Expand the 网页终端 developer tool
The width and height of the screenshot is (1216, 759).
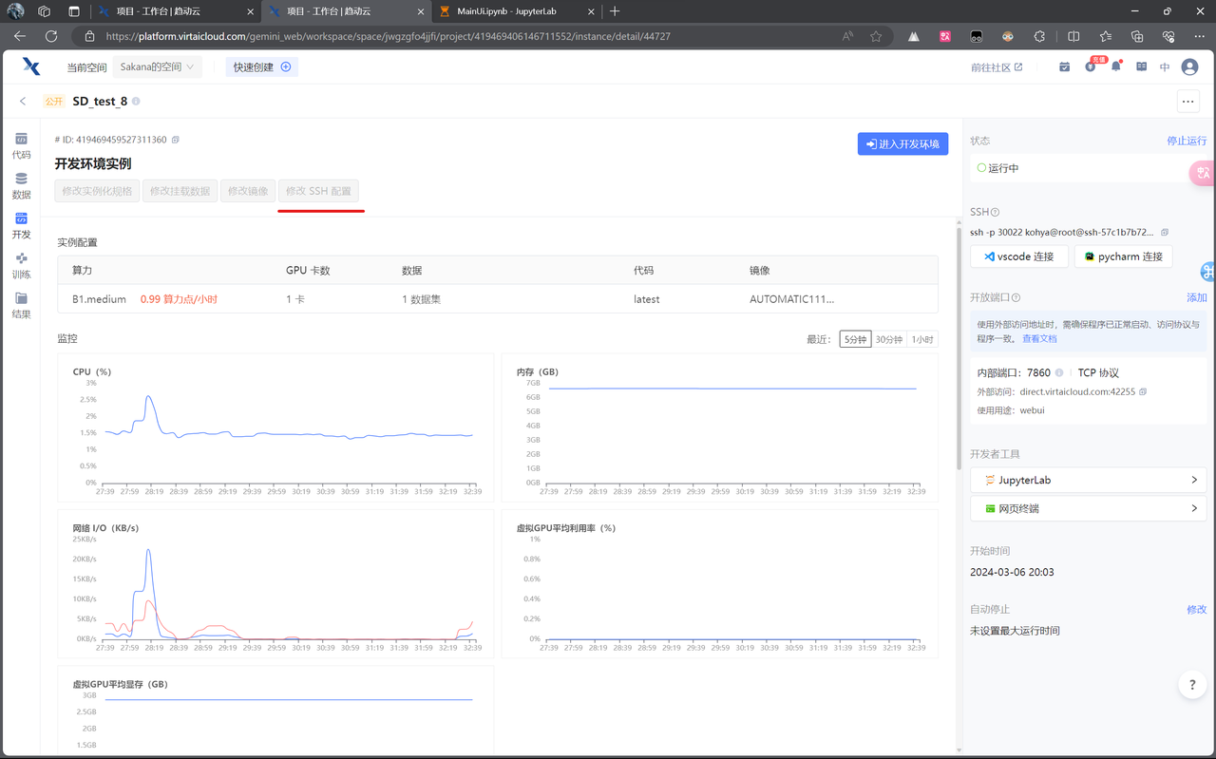click(1088, 508)
